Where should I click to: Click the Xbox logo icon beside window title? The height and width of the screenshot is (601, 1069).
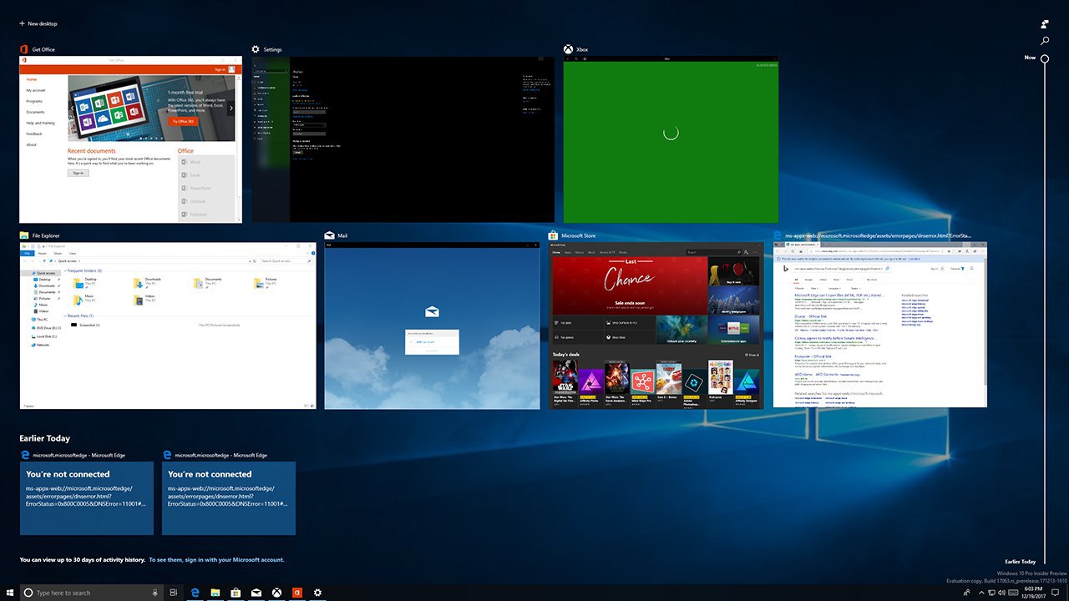568,49
